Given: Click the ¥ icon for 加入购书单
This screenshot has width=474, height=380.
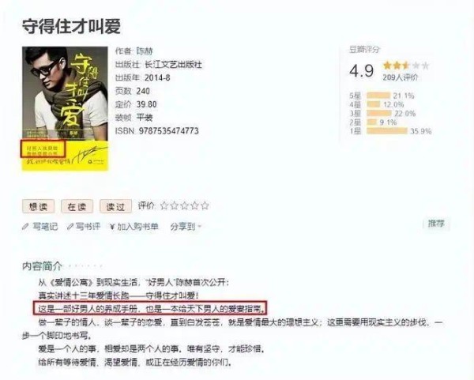Looking at the screenshot, I should pos(112,227).
